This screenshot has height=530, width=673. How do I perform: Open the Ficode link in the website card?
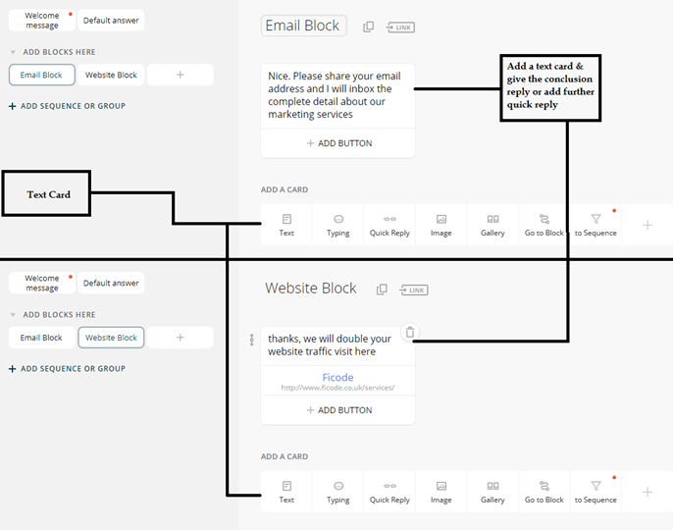pyautogui.click(x=337, y=377)
